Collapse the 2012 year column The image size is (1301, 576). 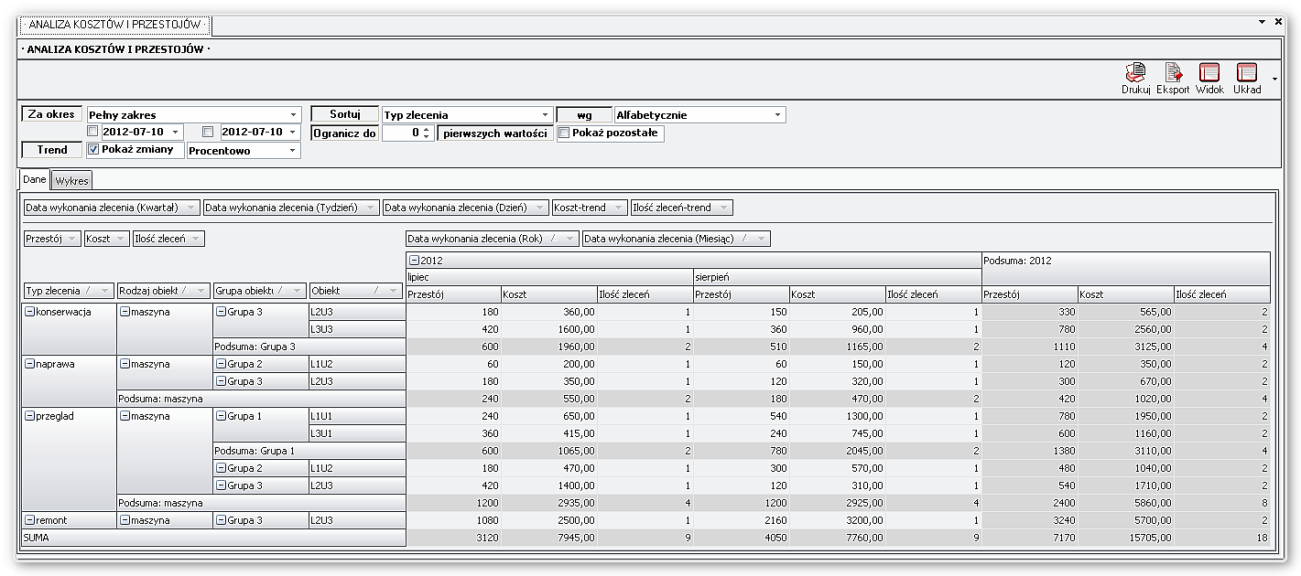pyautogui.click(x=414, y=261)
